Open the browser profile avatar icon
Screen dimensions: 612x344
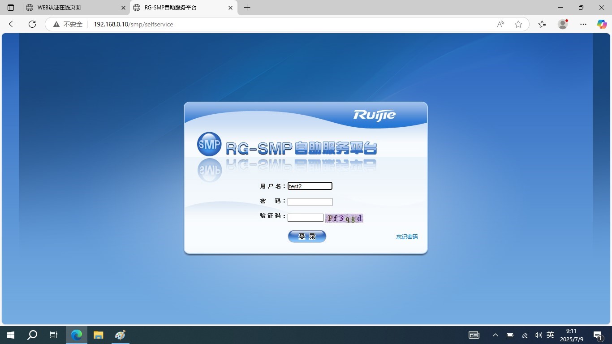(563, 24)
